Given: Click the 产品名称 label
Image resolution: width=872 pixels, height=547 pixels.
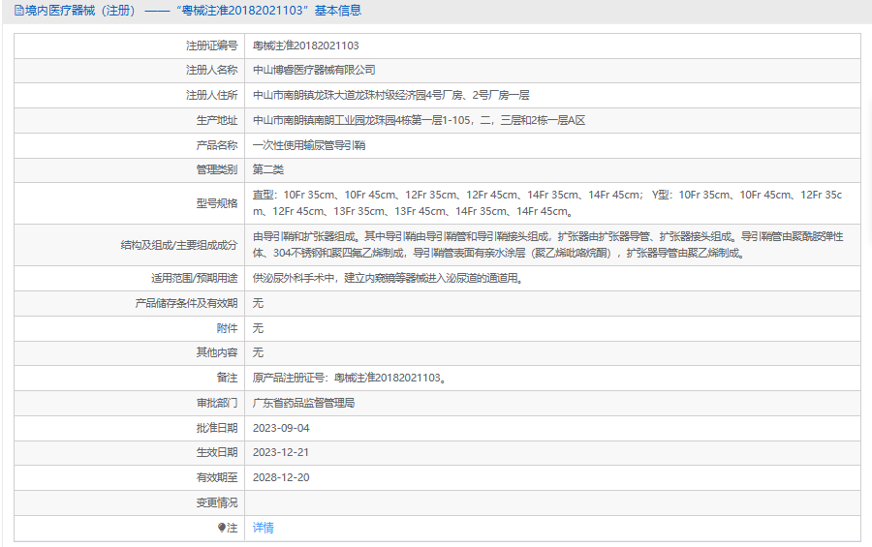Looking at the screenshot, I should pos(217,145).
